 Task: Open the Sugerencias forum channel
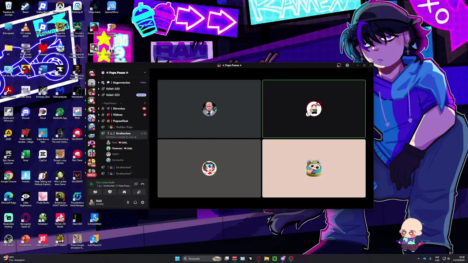tap(123, 83)
